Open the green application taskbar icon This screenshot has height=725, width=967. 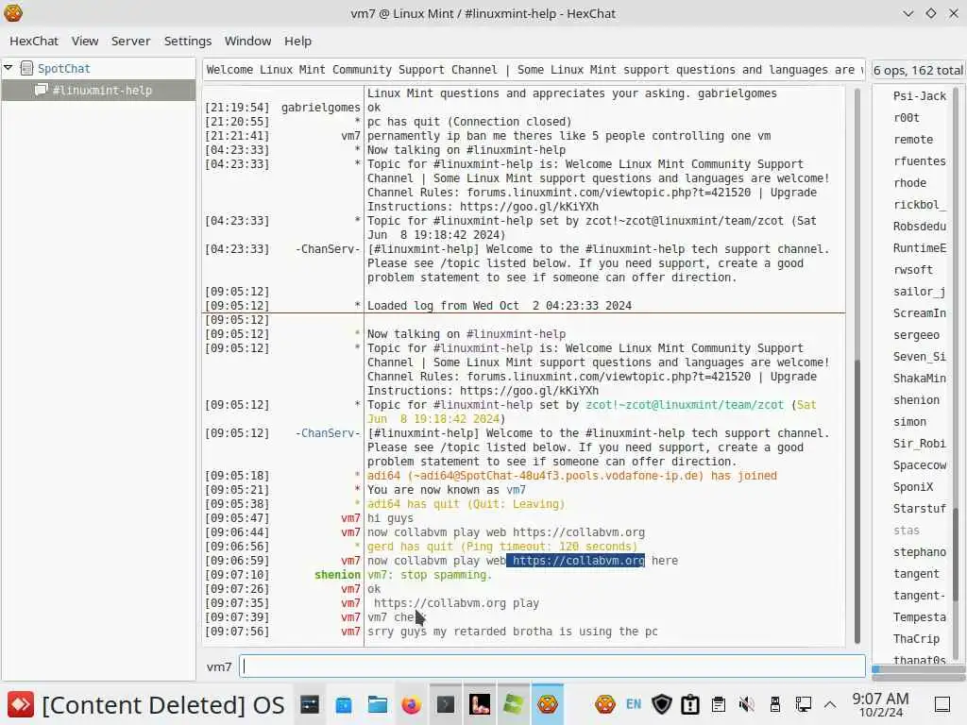(x=513, y=704)
